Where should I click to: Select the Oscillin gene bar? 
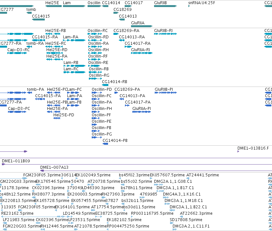coord(94,6)
